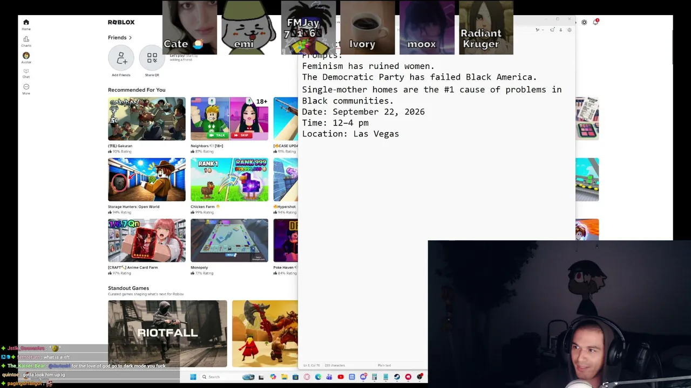This screenshot has height=388, width=691.
Task: Open the Anime Card Farm game thumbnail
Action: pyautogui.click(x=146, y=240)
